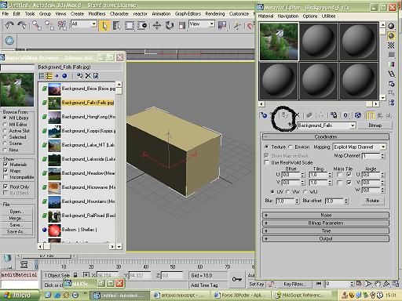This screenshot has height=301, width=402.
Task: Delete from library with X icon
Action: coord(88,76)
